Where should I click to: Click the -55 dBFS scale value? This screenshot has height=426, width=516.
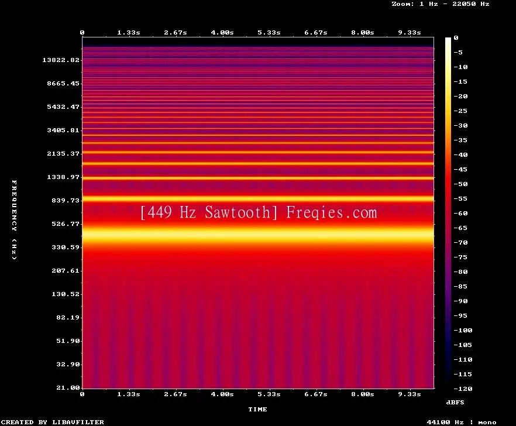pyautogui.click(x=460, y=198)
